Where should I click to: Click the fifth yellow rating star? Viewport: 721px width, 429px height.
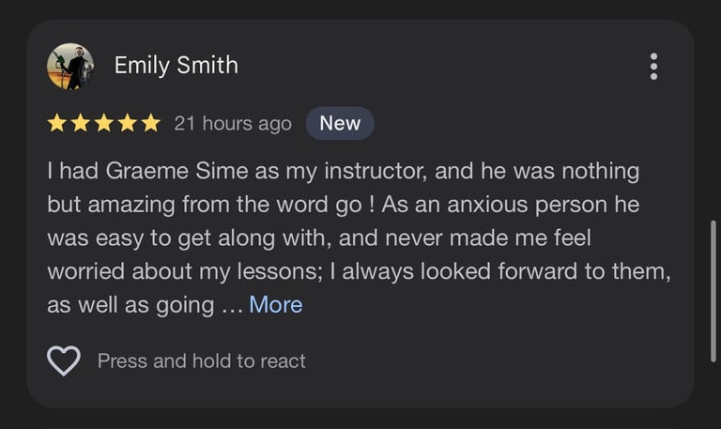(x=151, y=123)
